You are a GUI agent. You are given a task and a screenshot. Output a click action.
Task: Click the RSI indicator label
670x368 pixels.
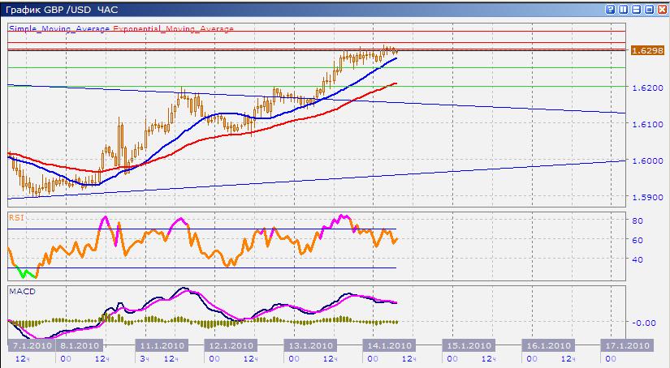coord(15,217)
